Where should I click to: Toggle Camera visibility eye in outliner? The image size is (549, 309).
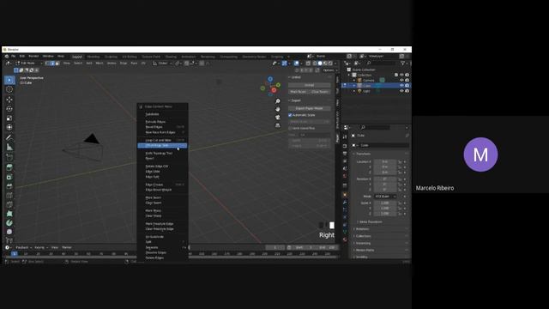tap(401, 80)
